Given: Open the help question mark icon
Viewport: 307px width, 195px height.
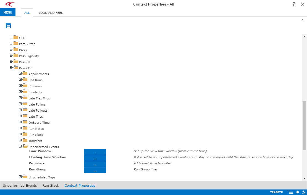Looking at the screenshot, I should (x=294, y=4).
